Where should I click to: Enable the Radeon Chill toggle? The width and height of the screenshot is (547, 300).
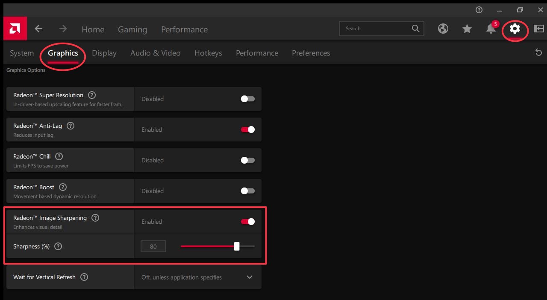248,160
